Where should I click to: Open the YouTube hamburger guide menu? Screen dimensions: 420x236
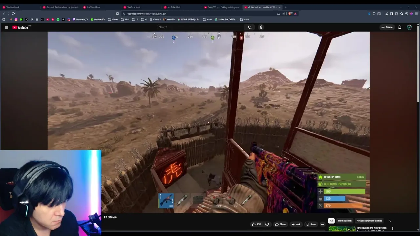6,27
